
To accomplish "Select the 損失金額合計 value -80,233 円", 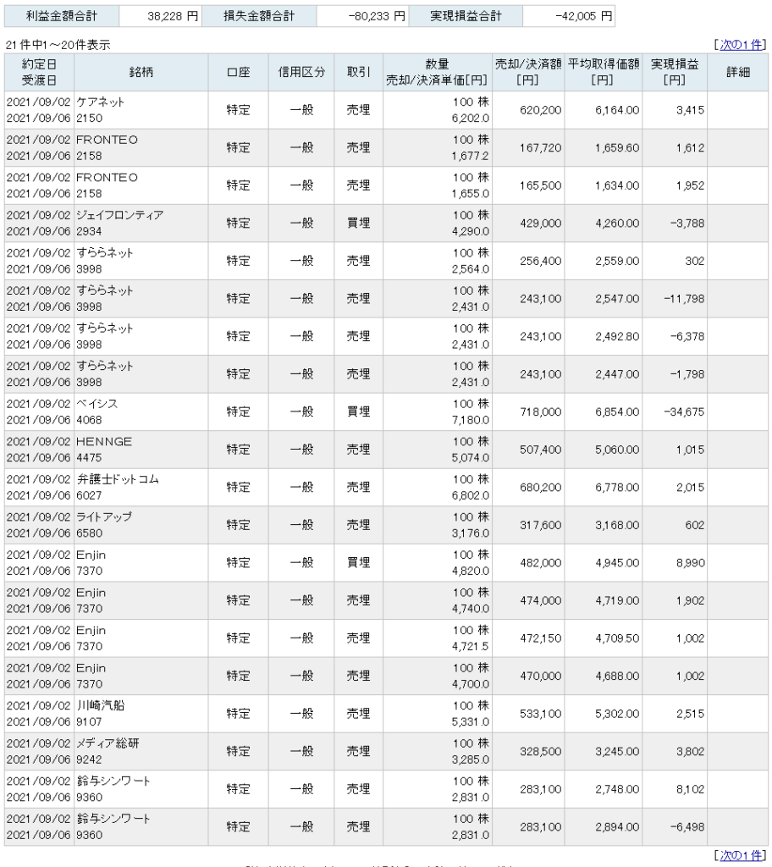I will (377, 17).
